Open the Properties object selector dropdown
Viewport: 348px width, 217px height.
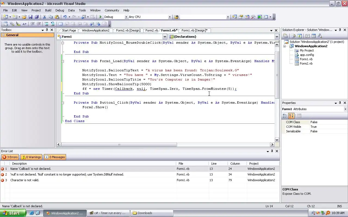pyautogui.click(x=345, y=109)
